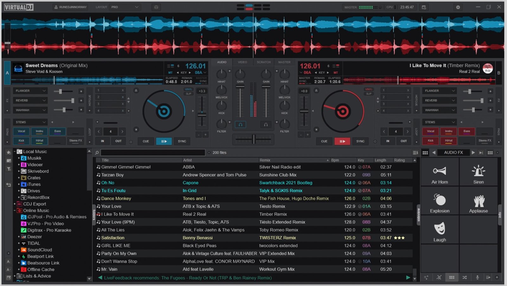Open the TIDAL source
The image size is (507, 286).
pyautogui.click(x=33, y=243)
